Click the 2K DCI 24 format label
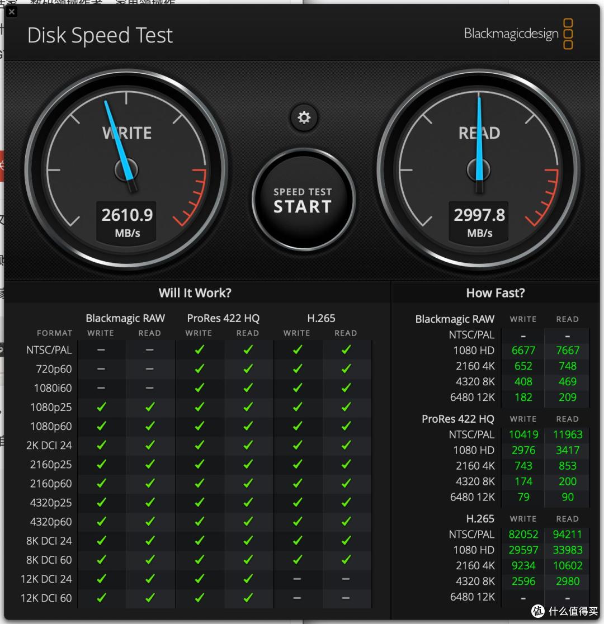Screen dimensions: 604x624 pos(49,445)
